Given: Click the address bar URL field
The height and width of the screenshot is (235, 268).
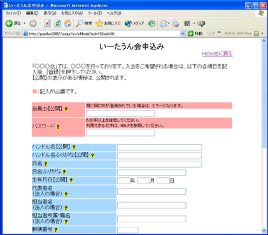Looking at the screenshot, I should pos(102,34).
